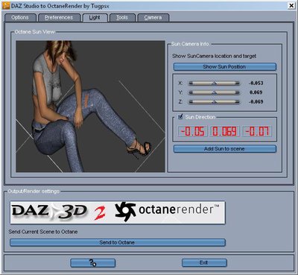Click the Add Sun to scene button

(x=224, y=149)
